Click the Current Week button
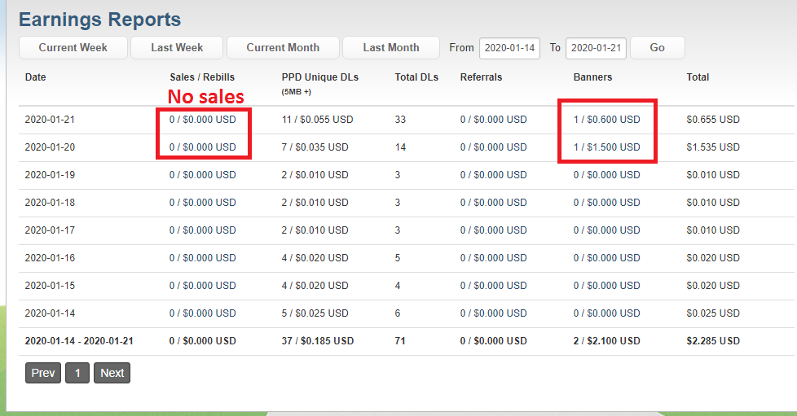797x416 pixels. 73,48
